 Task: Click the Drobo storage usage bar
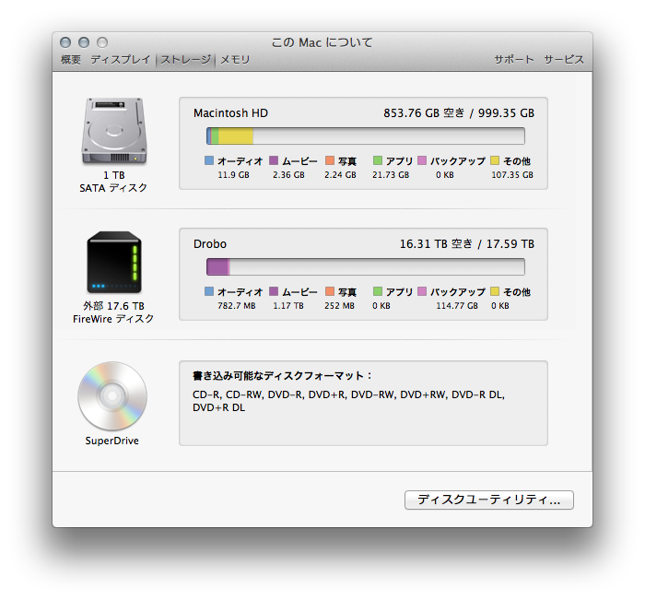click(x=365, y=266)
